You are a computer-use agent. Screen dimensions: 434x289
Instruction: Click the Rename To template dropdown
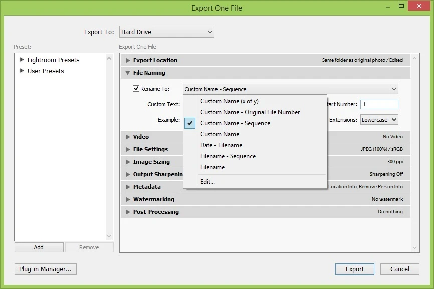tap(290, 89)
